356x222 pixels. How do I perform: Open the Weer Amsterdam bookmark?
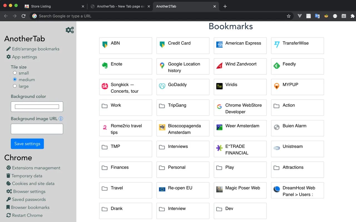[240, 128]
